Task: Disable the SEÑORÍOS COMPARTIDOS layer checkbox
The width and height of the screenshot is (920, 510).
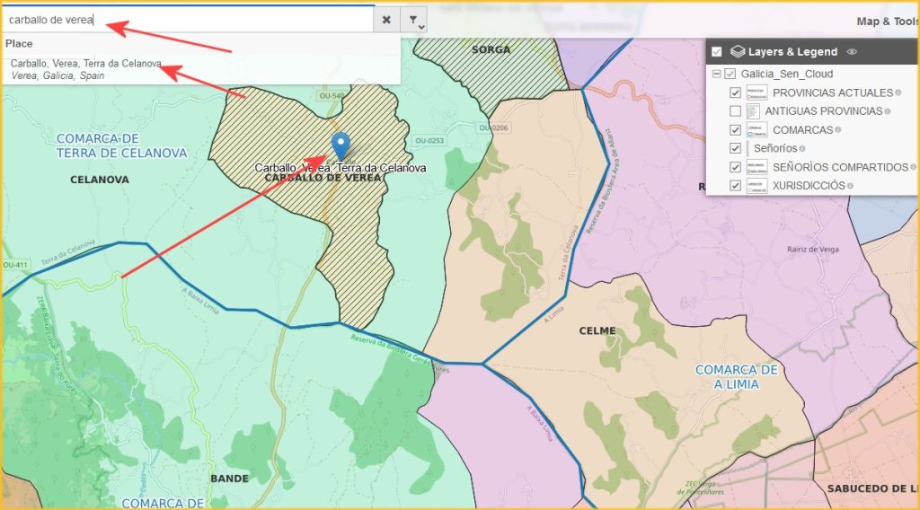Action: (736, 167)
